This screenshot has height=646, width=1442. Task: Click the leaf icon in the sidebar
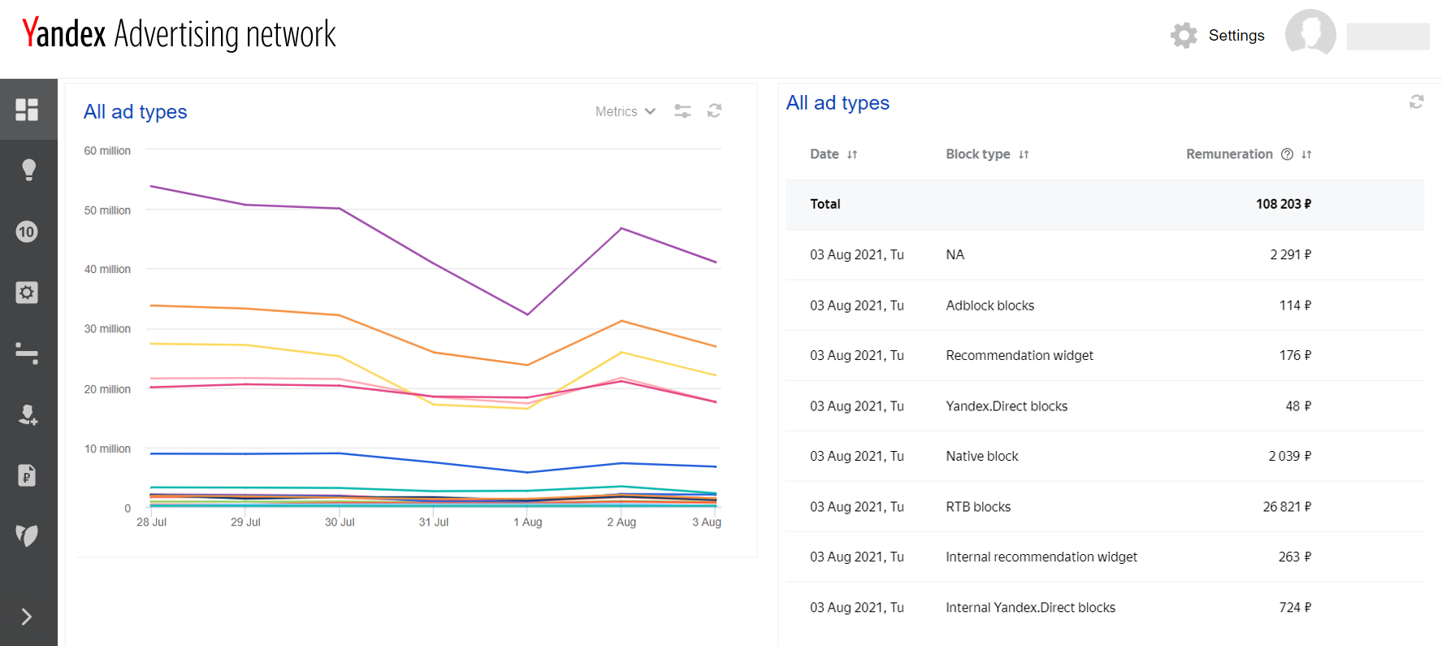27,535
